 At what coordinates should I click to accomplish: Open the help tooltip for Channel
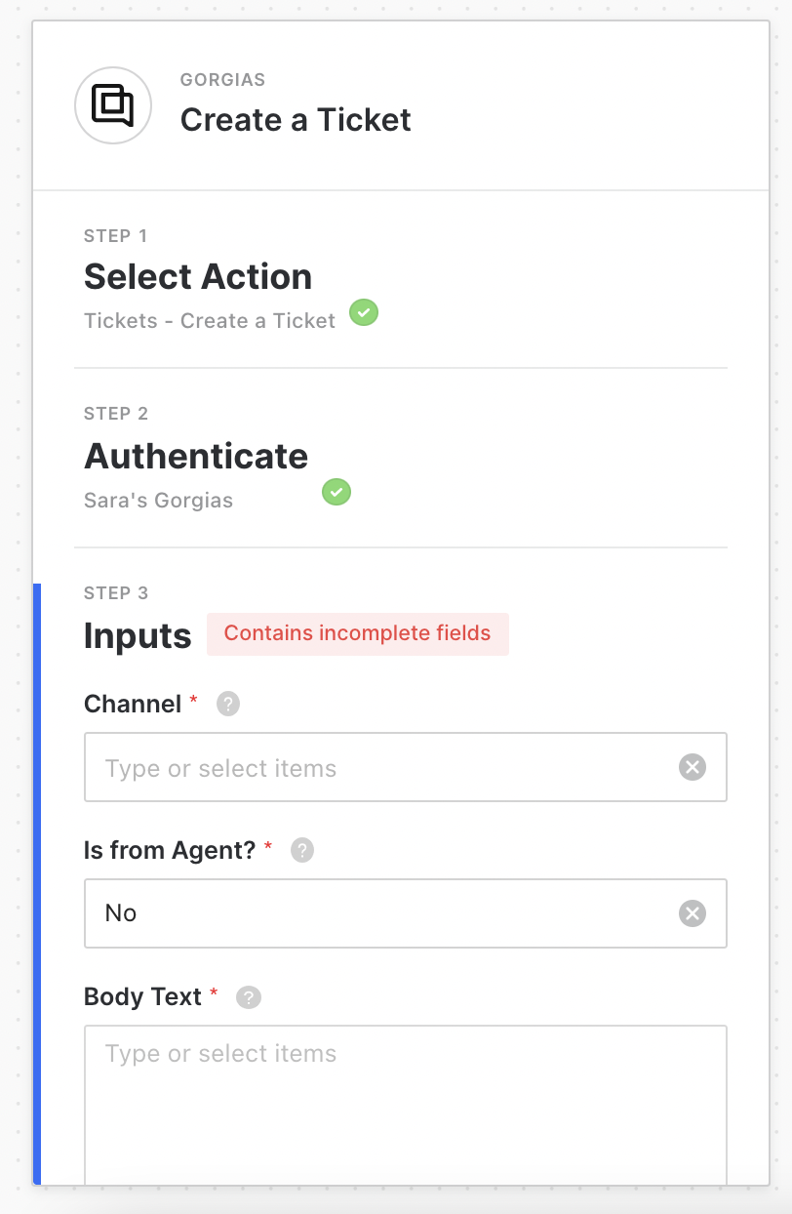[x=228, y=704]
